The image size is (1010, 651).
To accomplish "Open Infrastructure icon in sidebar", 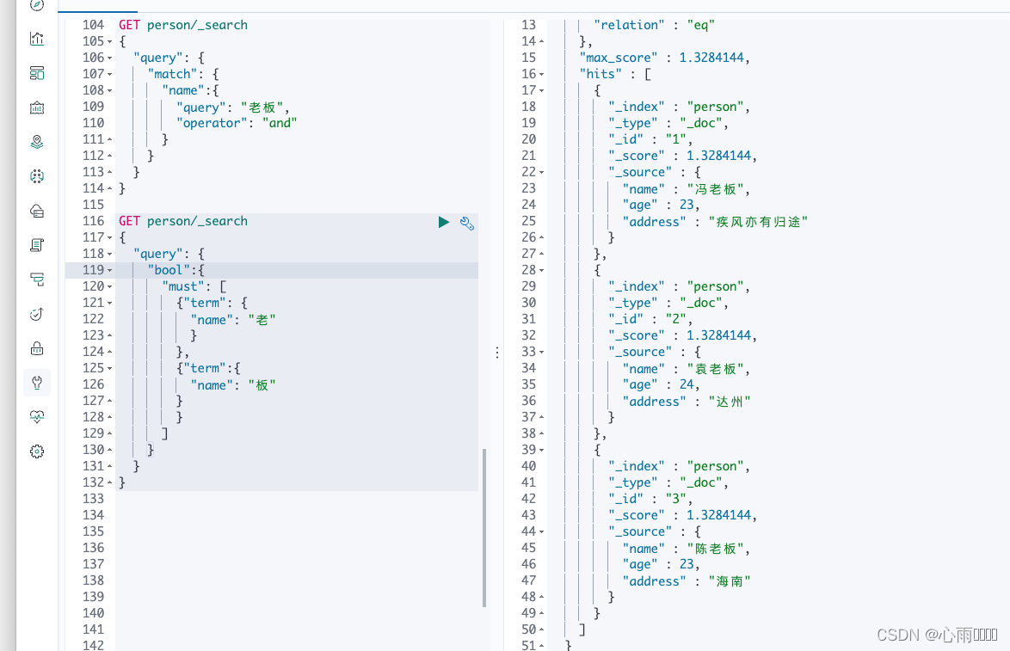I will point(37,211).
